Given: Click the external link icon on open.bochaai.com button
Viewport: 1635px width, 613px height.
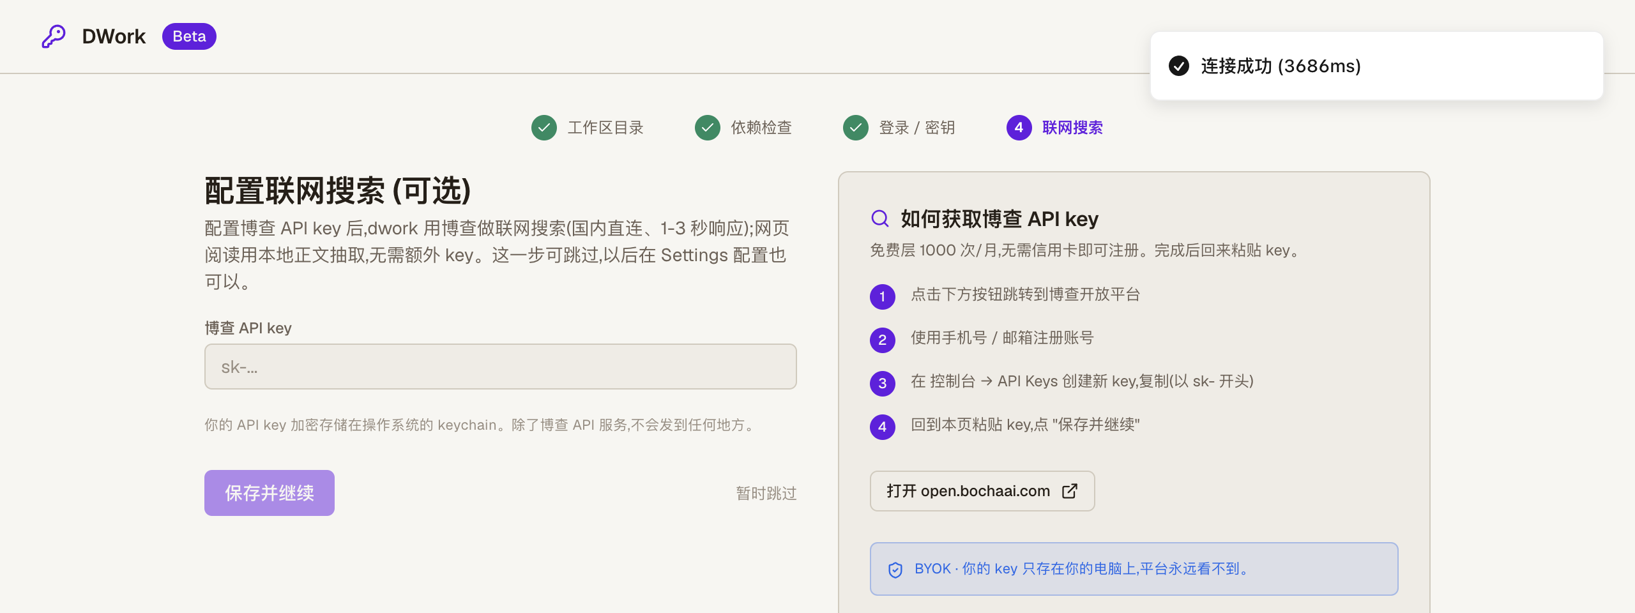Looking at the screenshot, I should [1070, 491].
